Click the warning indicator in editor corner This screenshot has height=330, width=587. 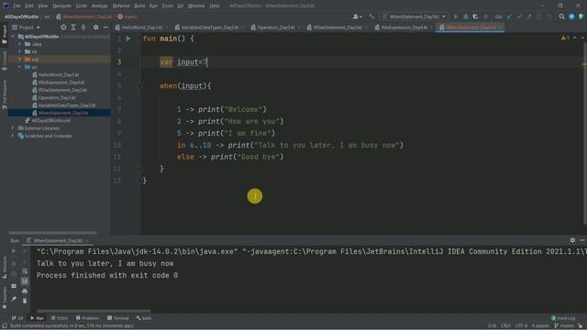(x=565, y=38)
